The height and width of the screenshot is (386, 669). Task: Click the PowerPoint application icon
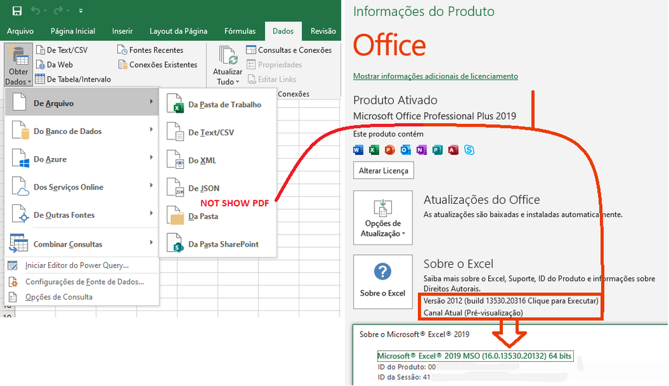(x=390, y=150)
